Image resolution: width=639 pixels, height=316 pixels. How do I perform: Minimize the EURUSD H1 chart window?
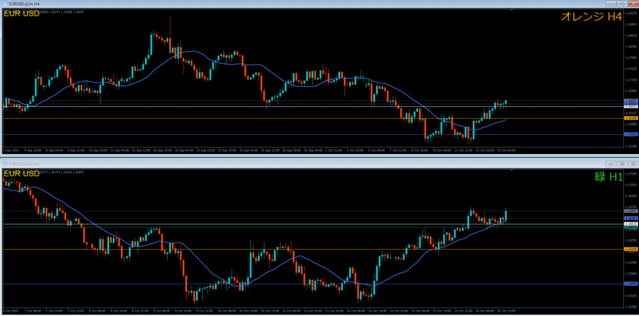[610, 163]
